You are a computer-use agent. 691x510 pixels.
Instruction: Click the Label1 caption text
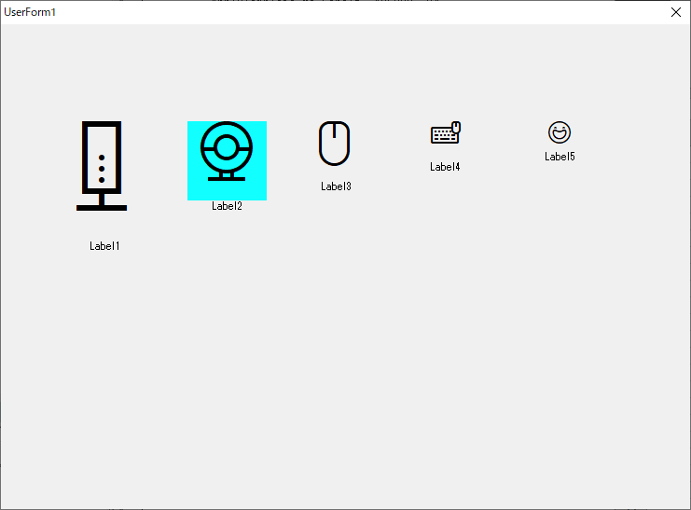point(104,246)
